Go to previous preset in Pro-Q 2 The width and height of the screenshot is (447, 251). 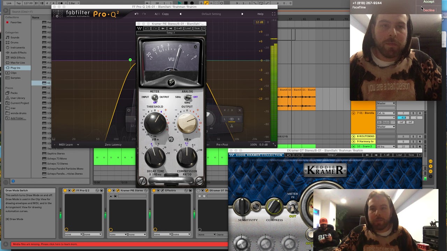[181, 14]
